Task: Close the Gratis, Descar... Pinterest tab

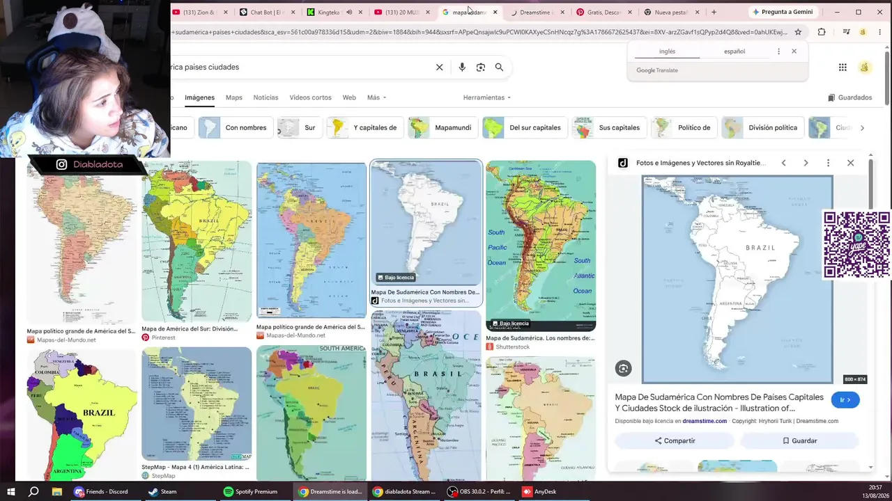Action: click(630, 13)
